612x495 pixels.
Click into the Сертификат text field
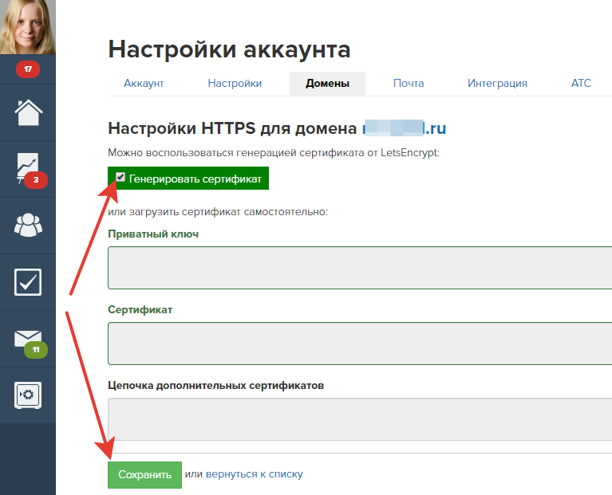tap(360, 344)
